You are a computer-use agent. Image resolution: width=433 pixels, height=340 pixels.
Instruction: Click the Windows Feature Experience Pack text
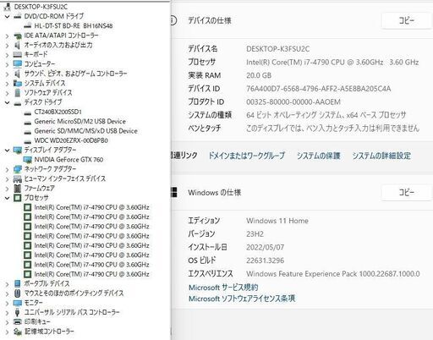click(x=333, y=274)
